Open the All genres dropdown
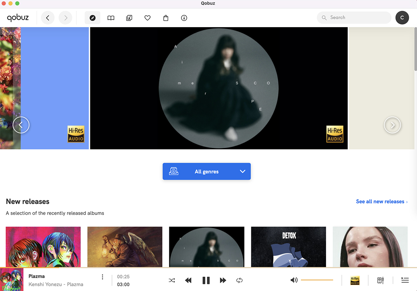The width and height of the screenshot is (417, 291). click(206, 171)
